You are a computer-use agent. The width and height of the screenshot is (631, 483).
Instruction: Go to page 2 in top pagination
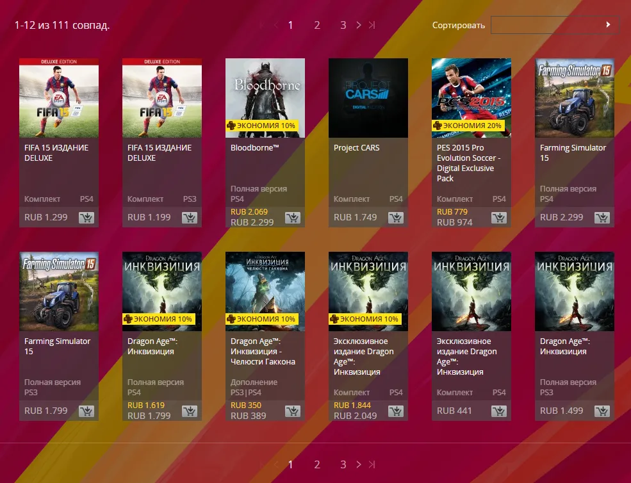click(x=317, y=25)
